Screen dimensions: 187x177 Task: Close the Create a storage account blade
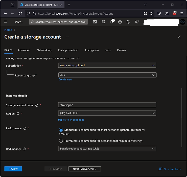pos(179,37)
